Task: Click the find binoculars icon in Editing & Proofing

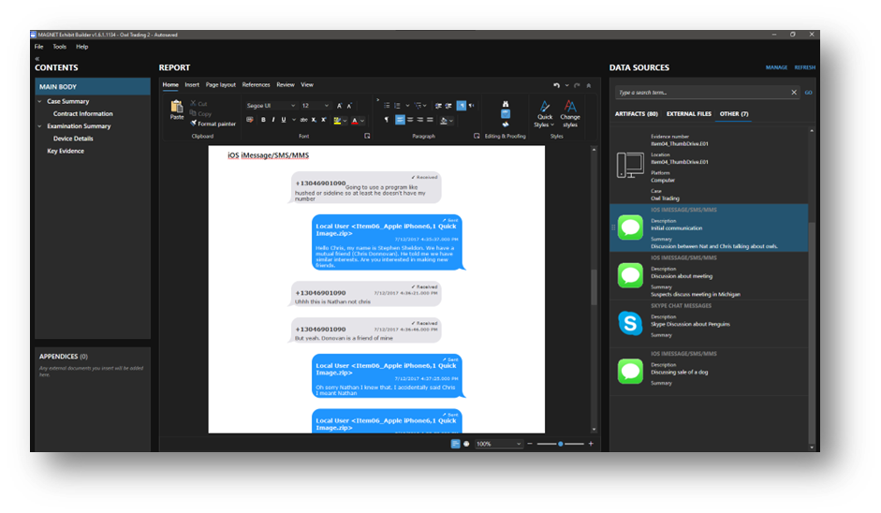Action: [x=506, y=104]
